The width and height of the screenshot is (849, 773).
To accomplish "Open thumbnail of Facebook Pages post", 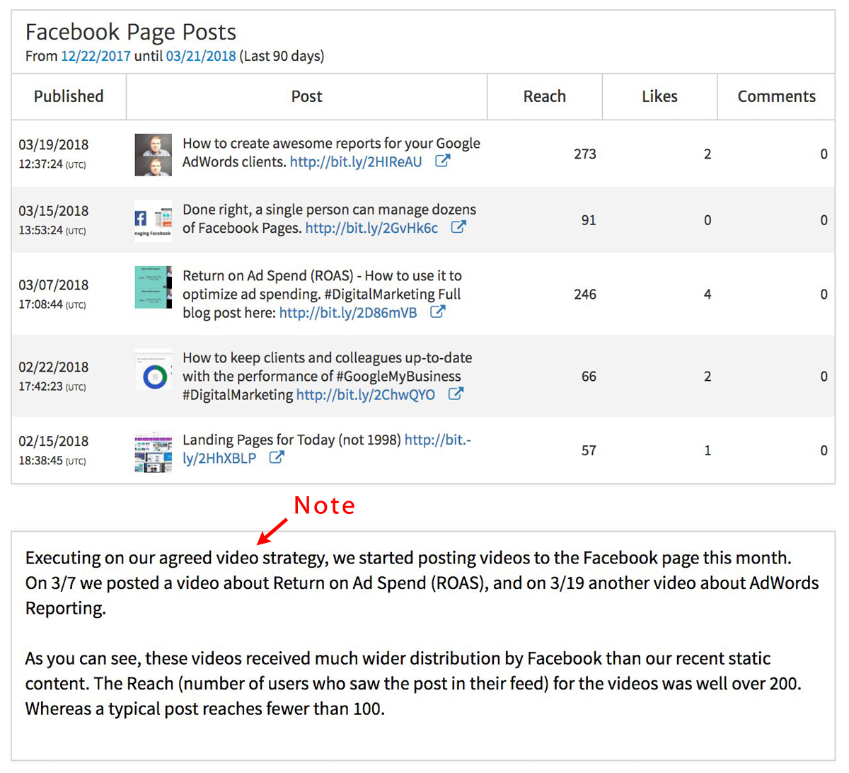I will click(153, 221).
